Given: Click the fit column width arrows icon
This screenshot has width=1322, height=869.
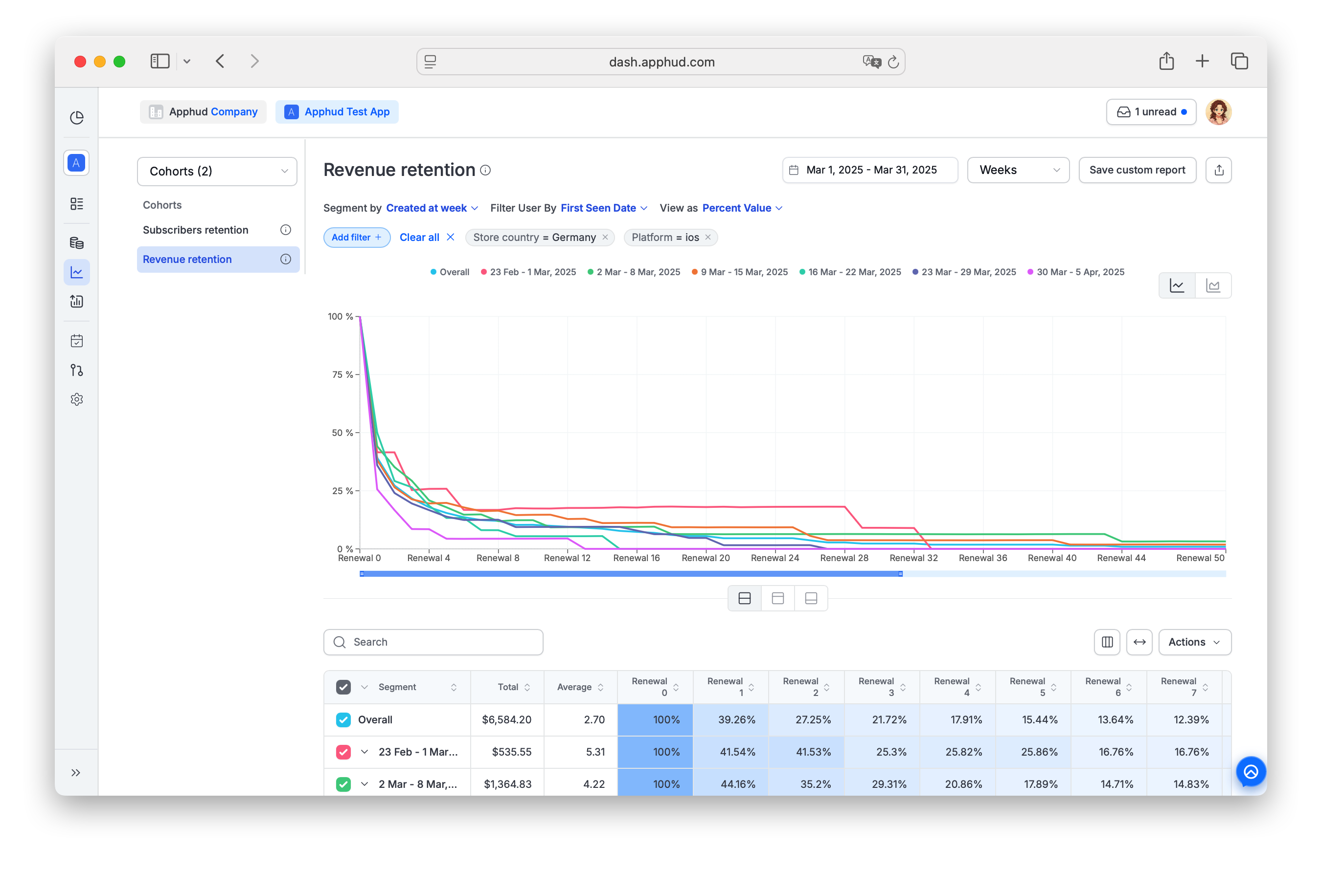Looking at the screenshot, I should [1139, 642].
